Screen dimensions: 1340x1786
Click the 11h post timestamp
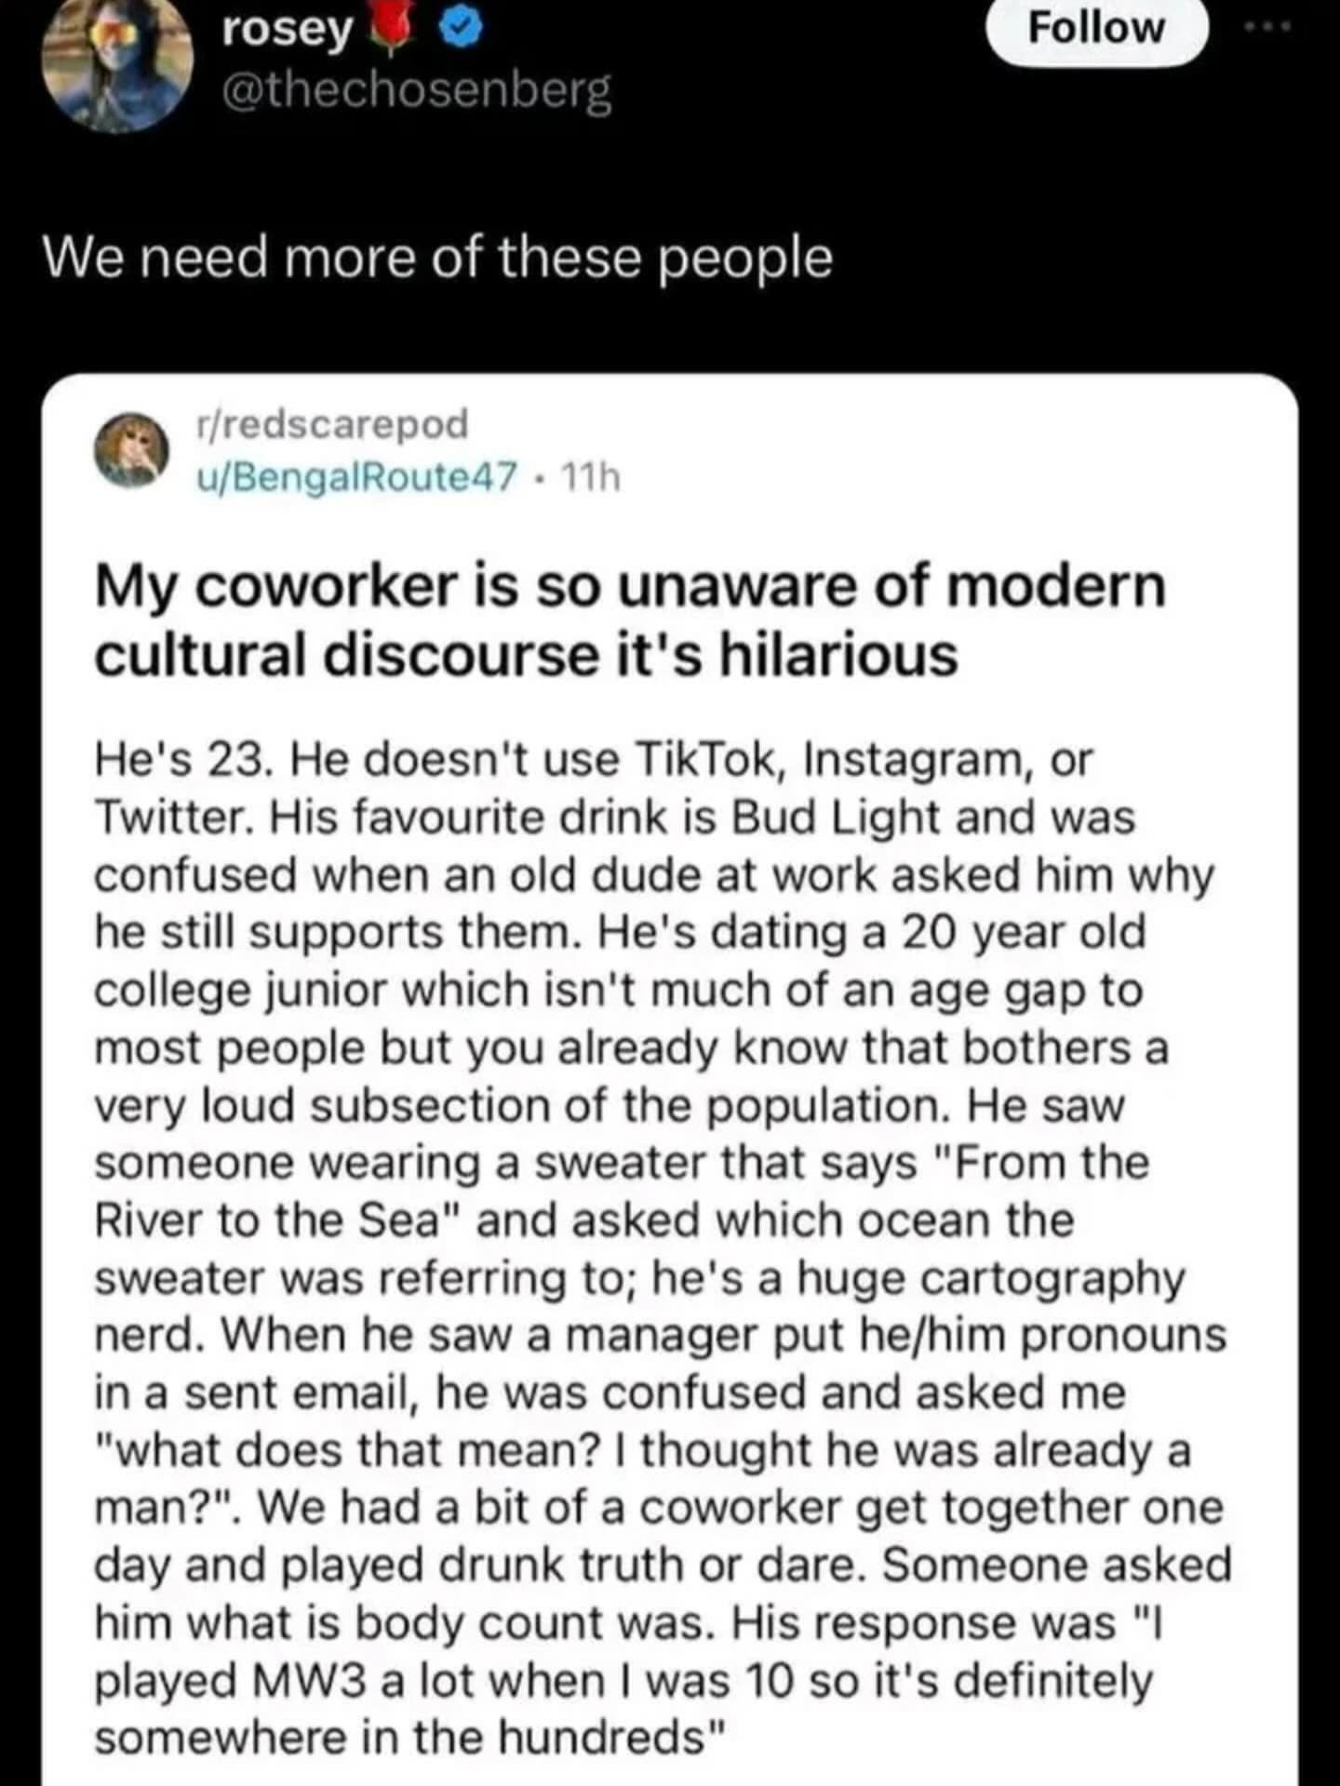pos(592,477)
